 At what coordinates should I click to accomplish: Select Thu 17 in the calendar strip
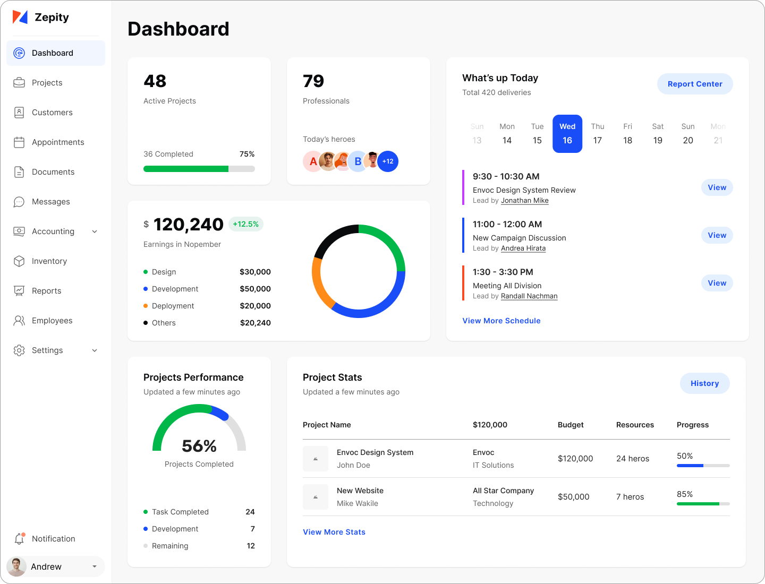(598, 134)
